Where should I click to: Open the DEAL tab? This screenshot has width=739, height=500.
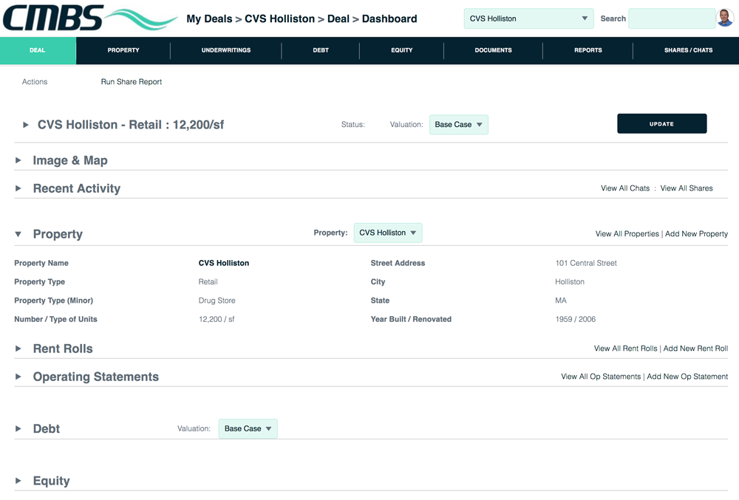click(38, 50)
